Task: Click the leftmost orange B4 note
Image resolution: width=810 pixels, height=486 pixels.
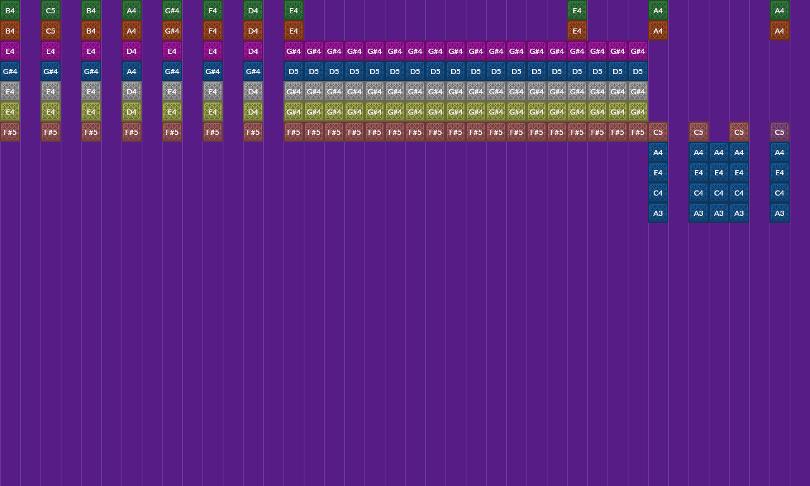Action: click(10, 30)
